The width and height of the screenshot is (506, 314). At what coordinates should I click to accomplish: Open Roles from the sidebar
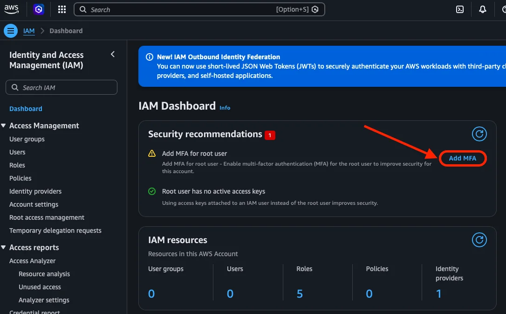coord(17,165)
